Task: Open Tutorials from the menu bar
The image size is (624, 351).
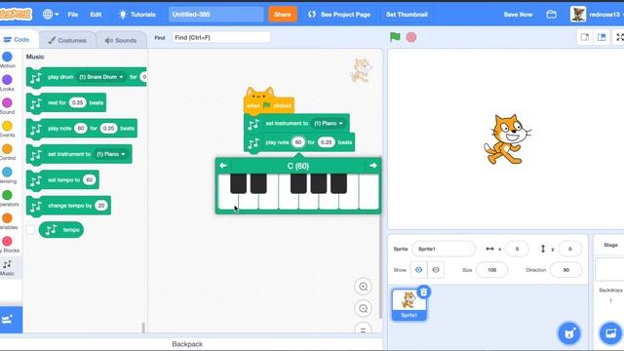Action: pyautogui.click(x=136, y=15)
